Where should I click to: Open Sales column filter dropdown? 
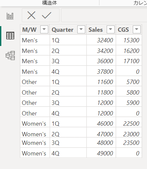tap(110, 29)
